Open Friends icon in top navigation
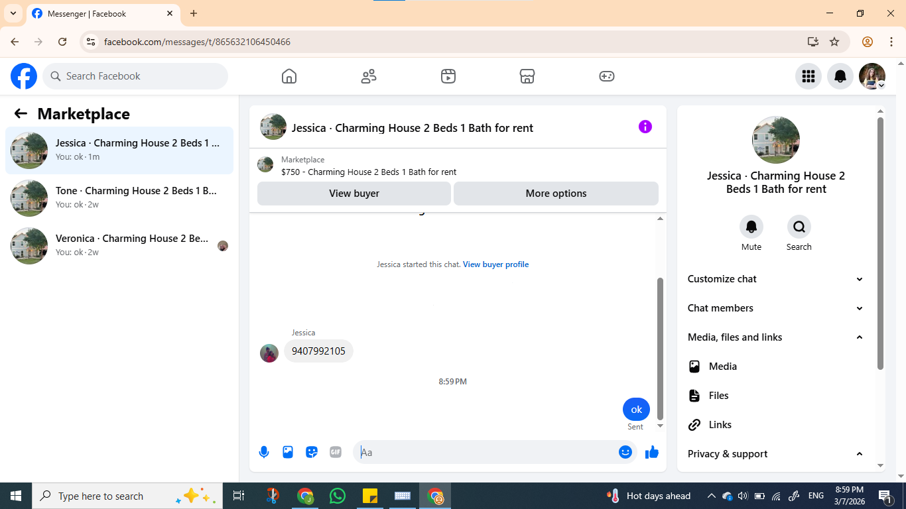 tap(369, 76)
